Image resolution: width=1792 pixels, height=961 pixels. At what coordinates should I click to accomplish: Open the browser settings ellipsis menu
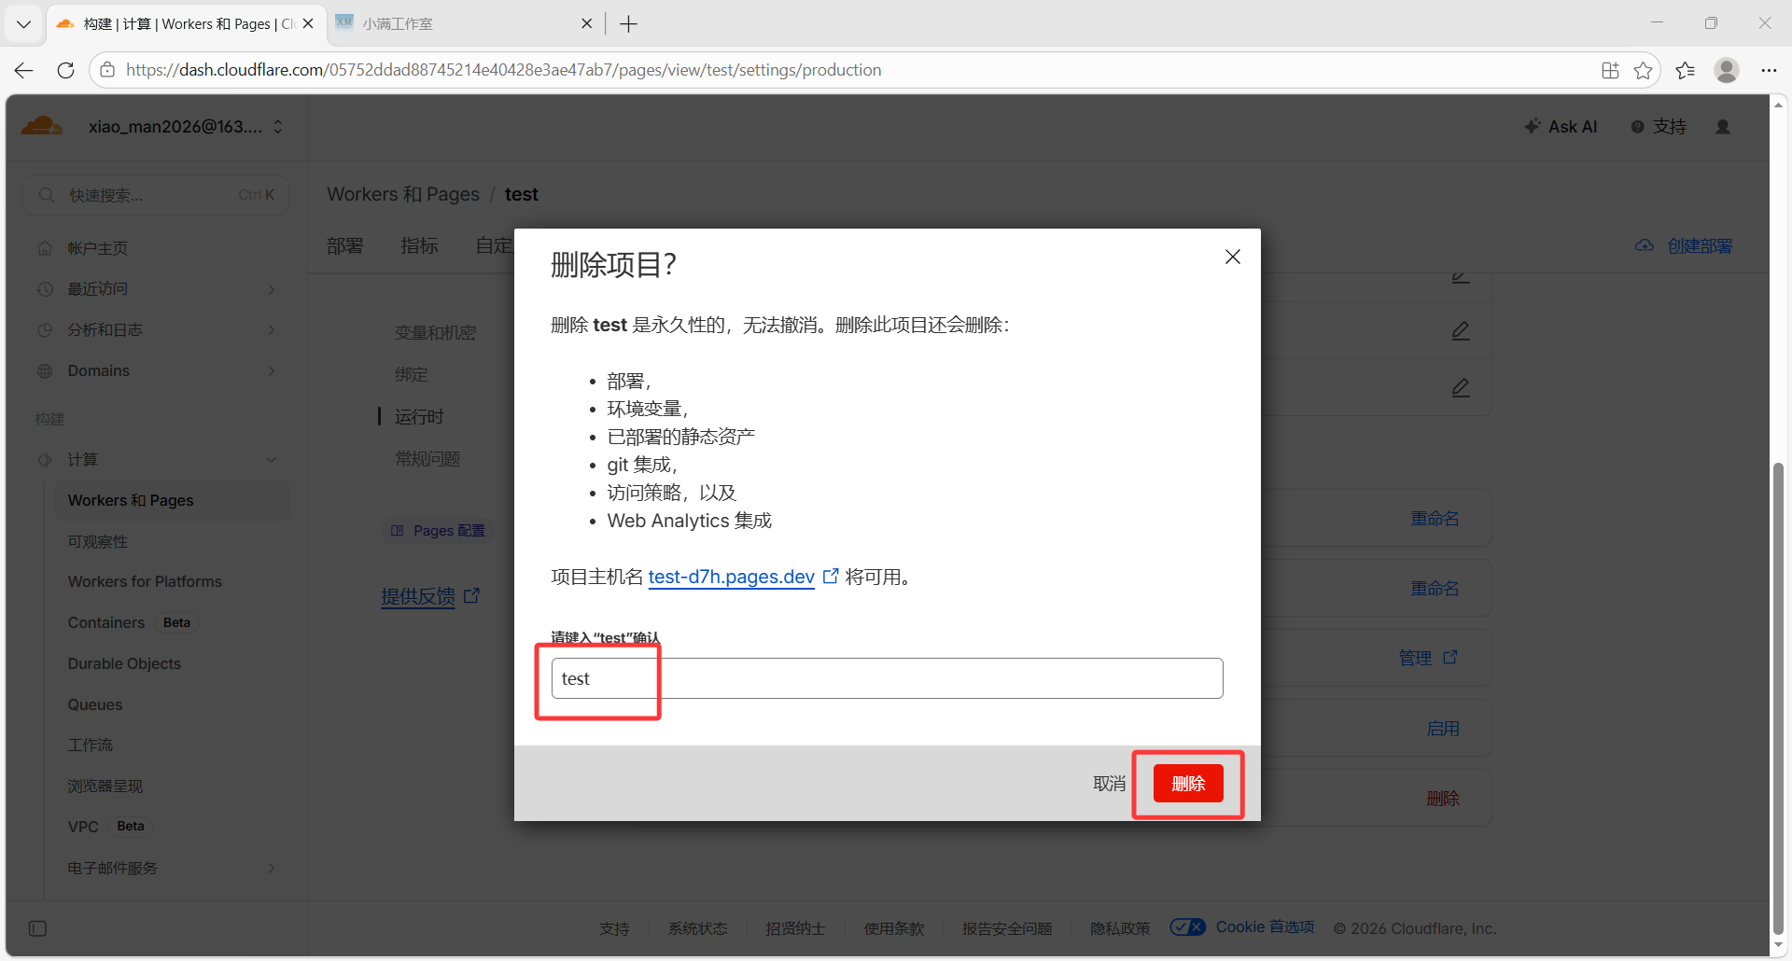point(1768,70)
